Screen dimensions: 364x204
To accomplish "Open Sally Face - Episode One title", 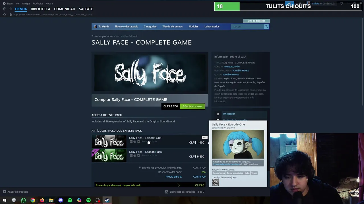I will [x=145, y=138].
